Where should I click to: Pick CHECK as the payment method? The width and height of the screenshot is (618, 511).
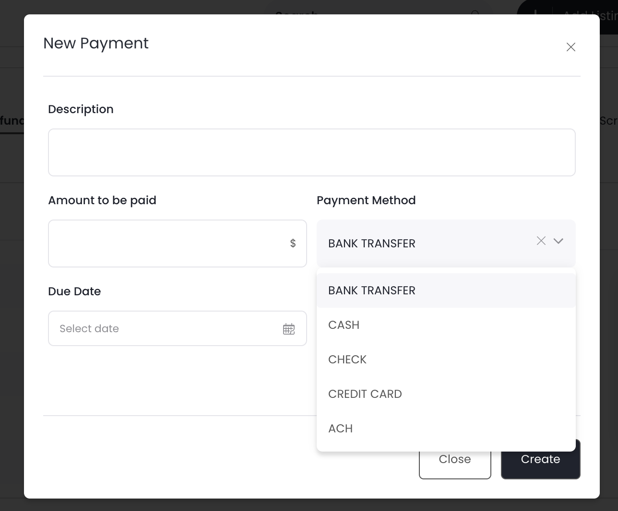pyautogui.click(x=347, y=360)
